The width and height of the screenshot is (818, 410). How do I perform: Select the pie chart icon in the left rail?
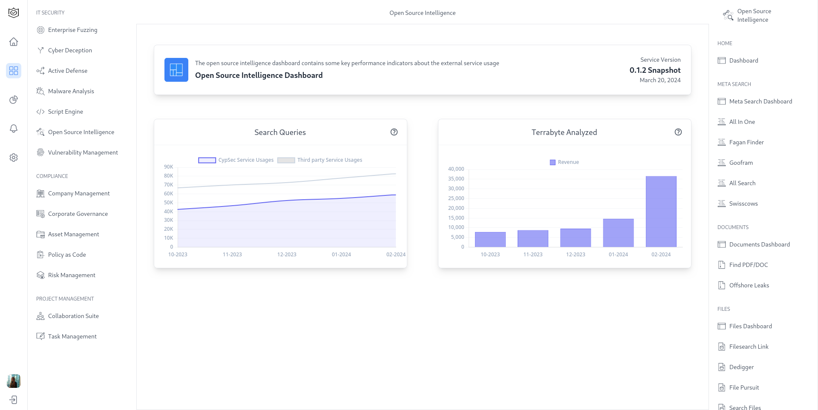(14, 99)
